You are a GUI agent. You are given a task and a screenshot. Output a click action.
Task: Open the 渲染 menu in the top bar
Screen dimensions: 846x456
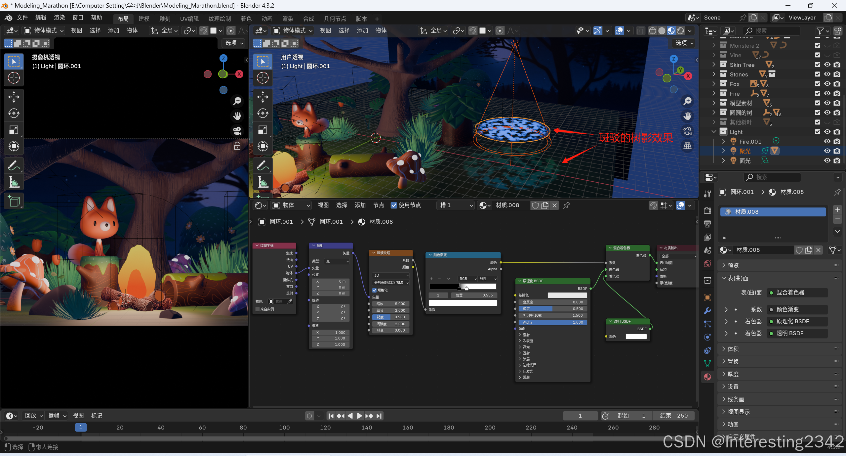pos(60,18)
